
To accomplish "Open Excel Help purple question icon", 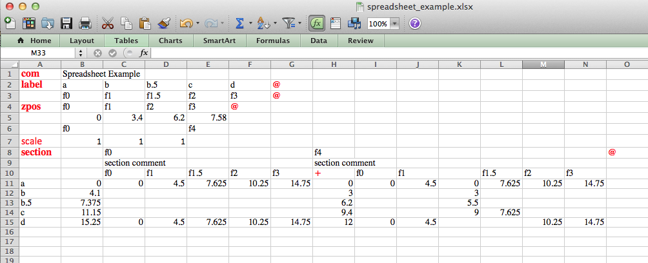I will click(415, 23).
